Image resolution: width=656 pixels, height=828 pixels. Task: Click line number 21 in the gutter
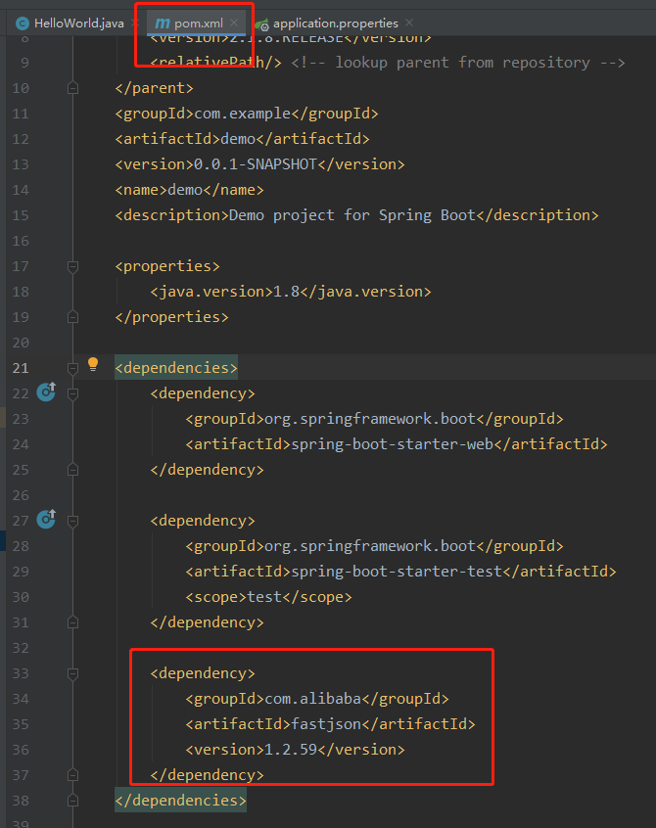(21, 368)
